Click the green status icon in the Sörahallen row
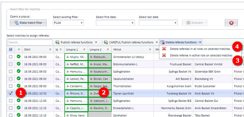Screen dimensions: 244x117 pos(19,115)
